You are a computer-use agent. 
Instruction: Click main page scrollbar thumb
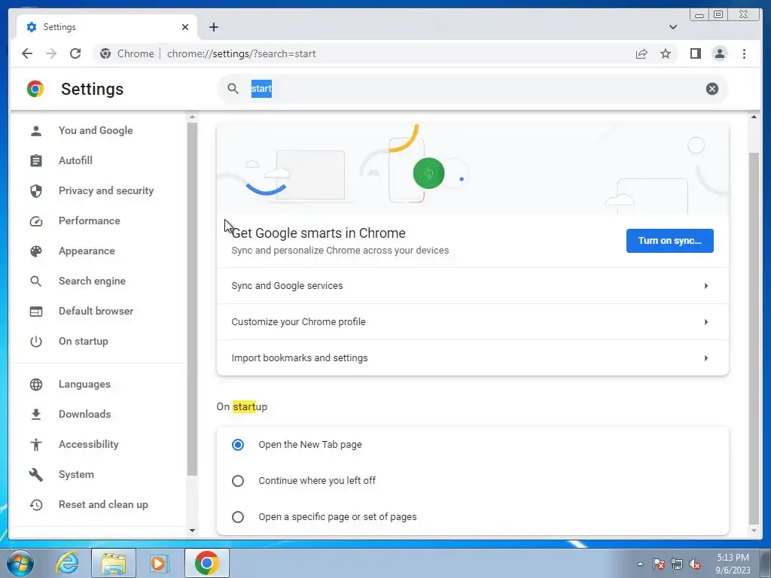[753, 339]
